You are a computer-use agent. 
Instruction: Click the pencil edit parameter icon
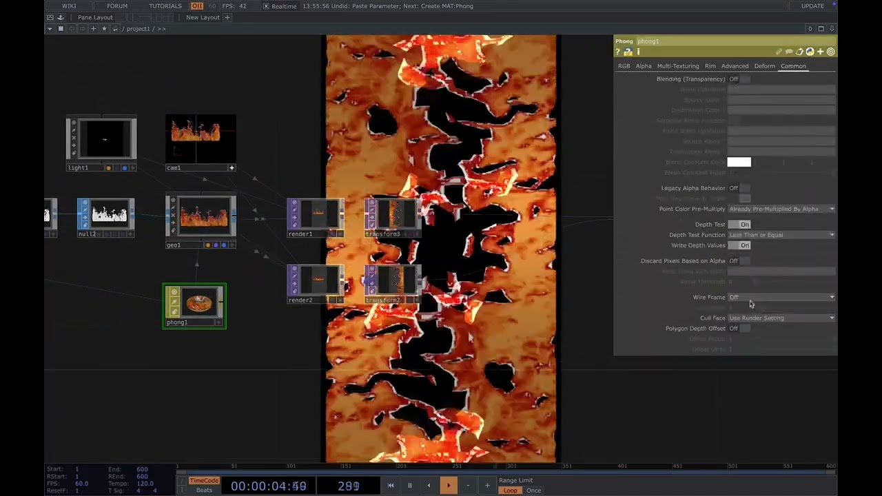tap(779, 52)
